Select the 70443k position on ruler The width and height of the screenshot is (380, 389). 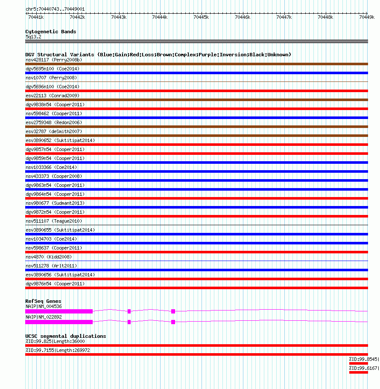click(119, 17)
